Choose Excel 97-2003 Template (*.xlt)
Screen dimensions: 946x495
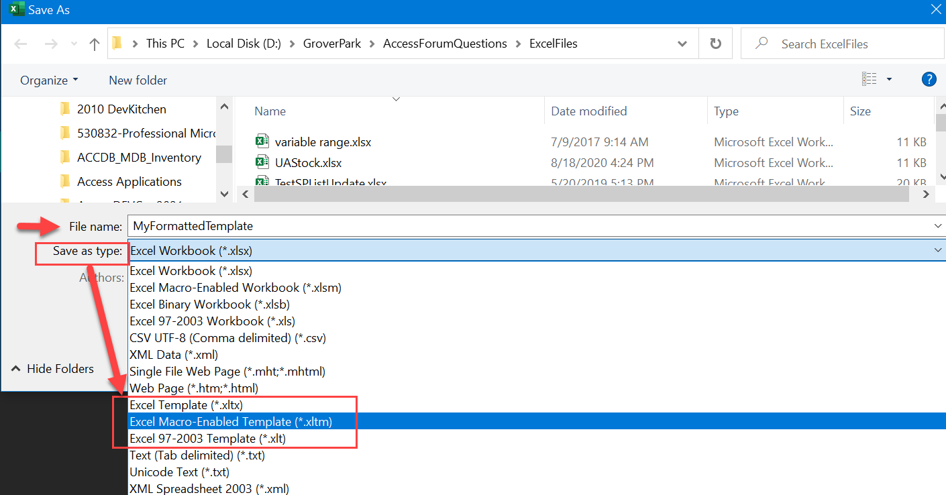coord(537,439)
